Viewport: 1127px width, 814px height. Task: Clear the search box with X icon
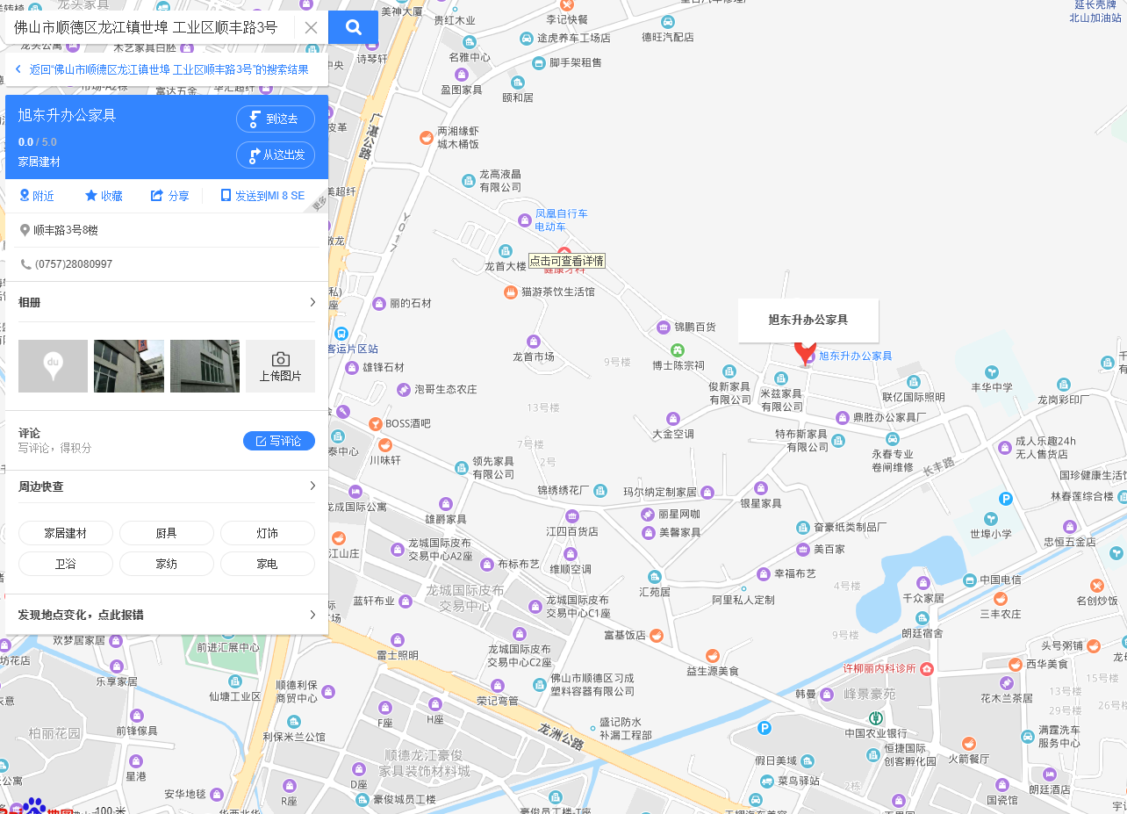[x=311, y=27]
